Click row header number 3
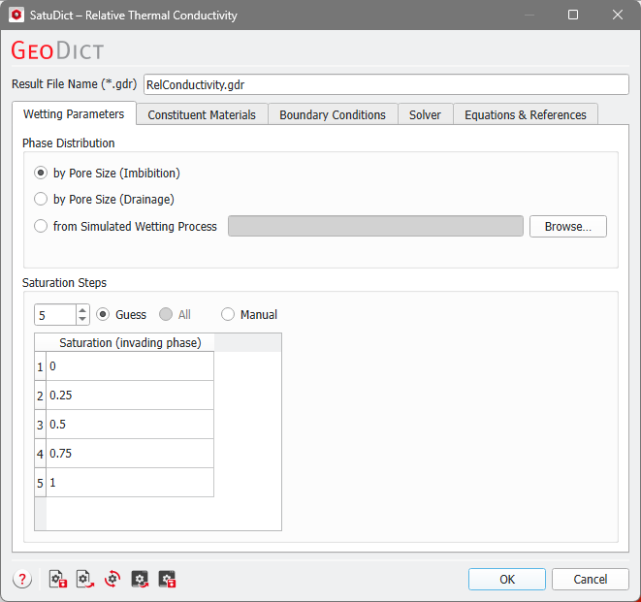This screenshot has width=641, height=602. (40, 425)
